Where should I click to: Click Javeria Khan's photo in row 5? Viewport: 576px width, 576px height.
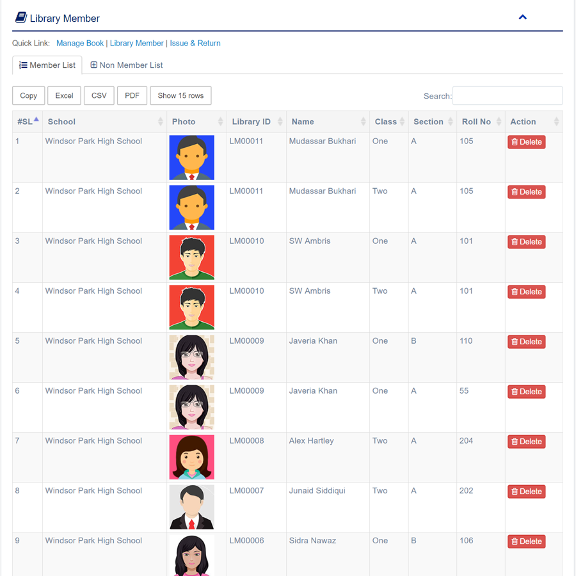point(191,357)
